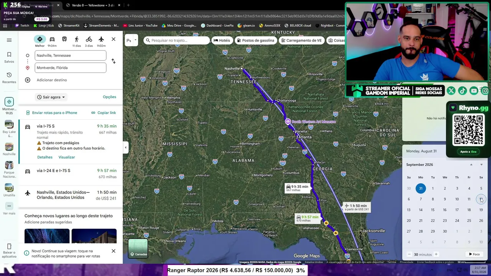Image resolution: width=491 pixels, height=276 pixels.
Task: Click the Ver mais (see more) icon
Action: click(9, 206)
